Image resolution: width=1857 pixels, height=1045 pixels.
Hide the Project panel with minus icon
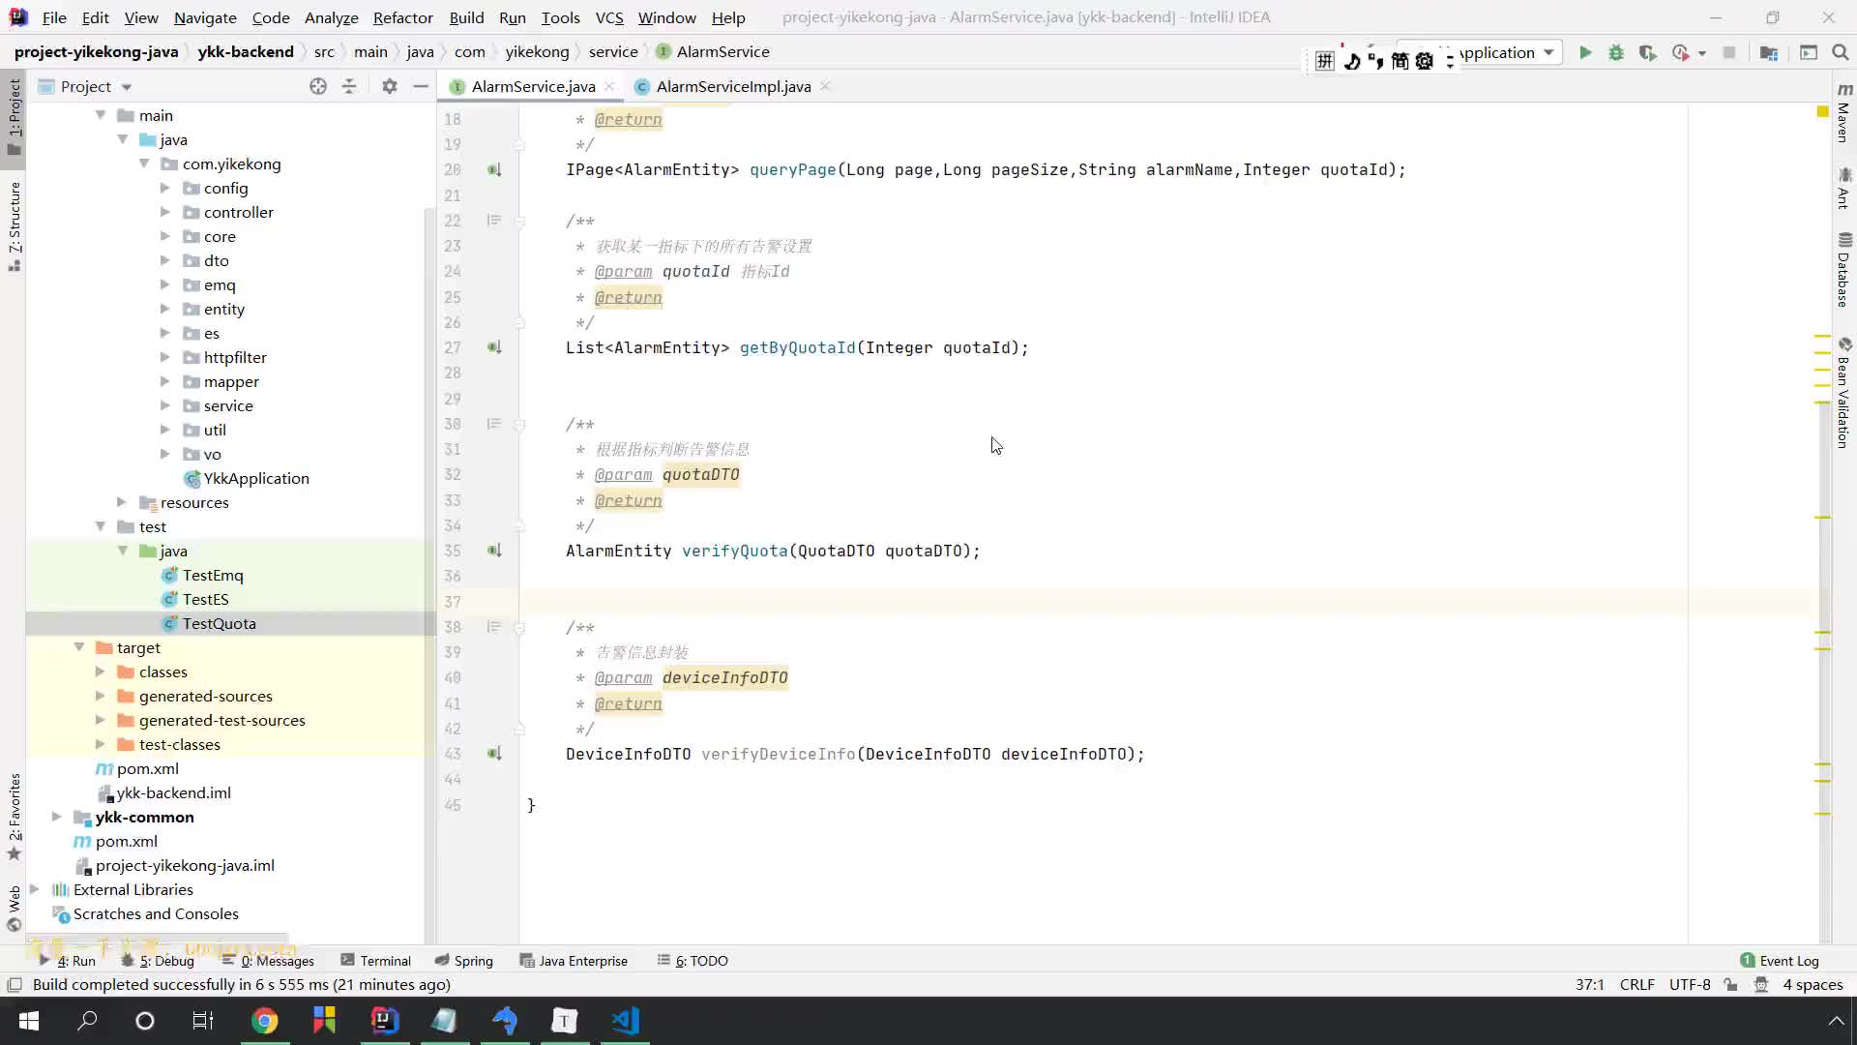[421, 87]
